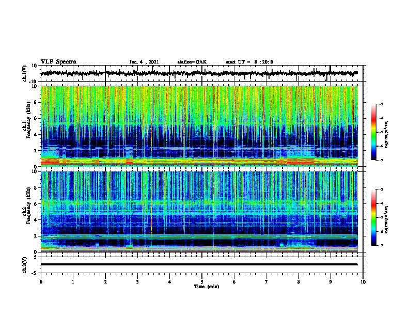Click the ch.1 spectrogram color scale bar
409x316 pixels.
coord(374,132)
